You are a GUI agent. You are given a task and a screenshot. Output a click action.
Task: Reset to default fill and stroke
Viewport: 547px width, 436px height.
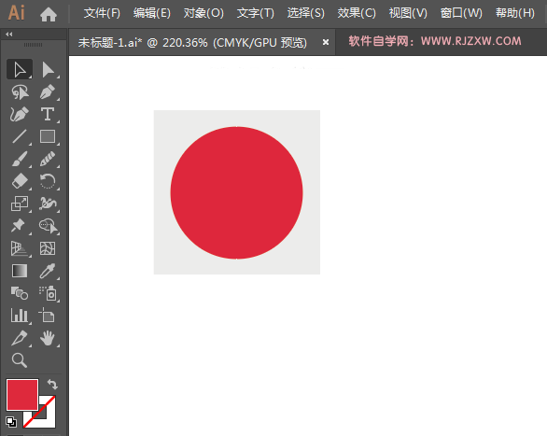11,422
